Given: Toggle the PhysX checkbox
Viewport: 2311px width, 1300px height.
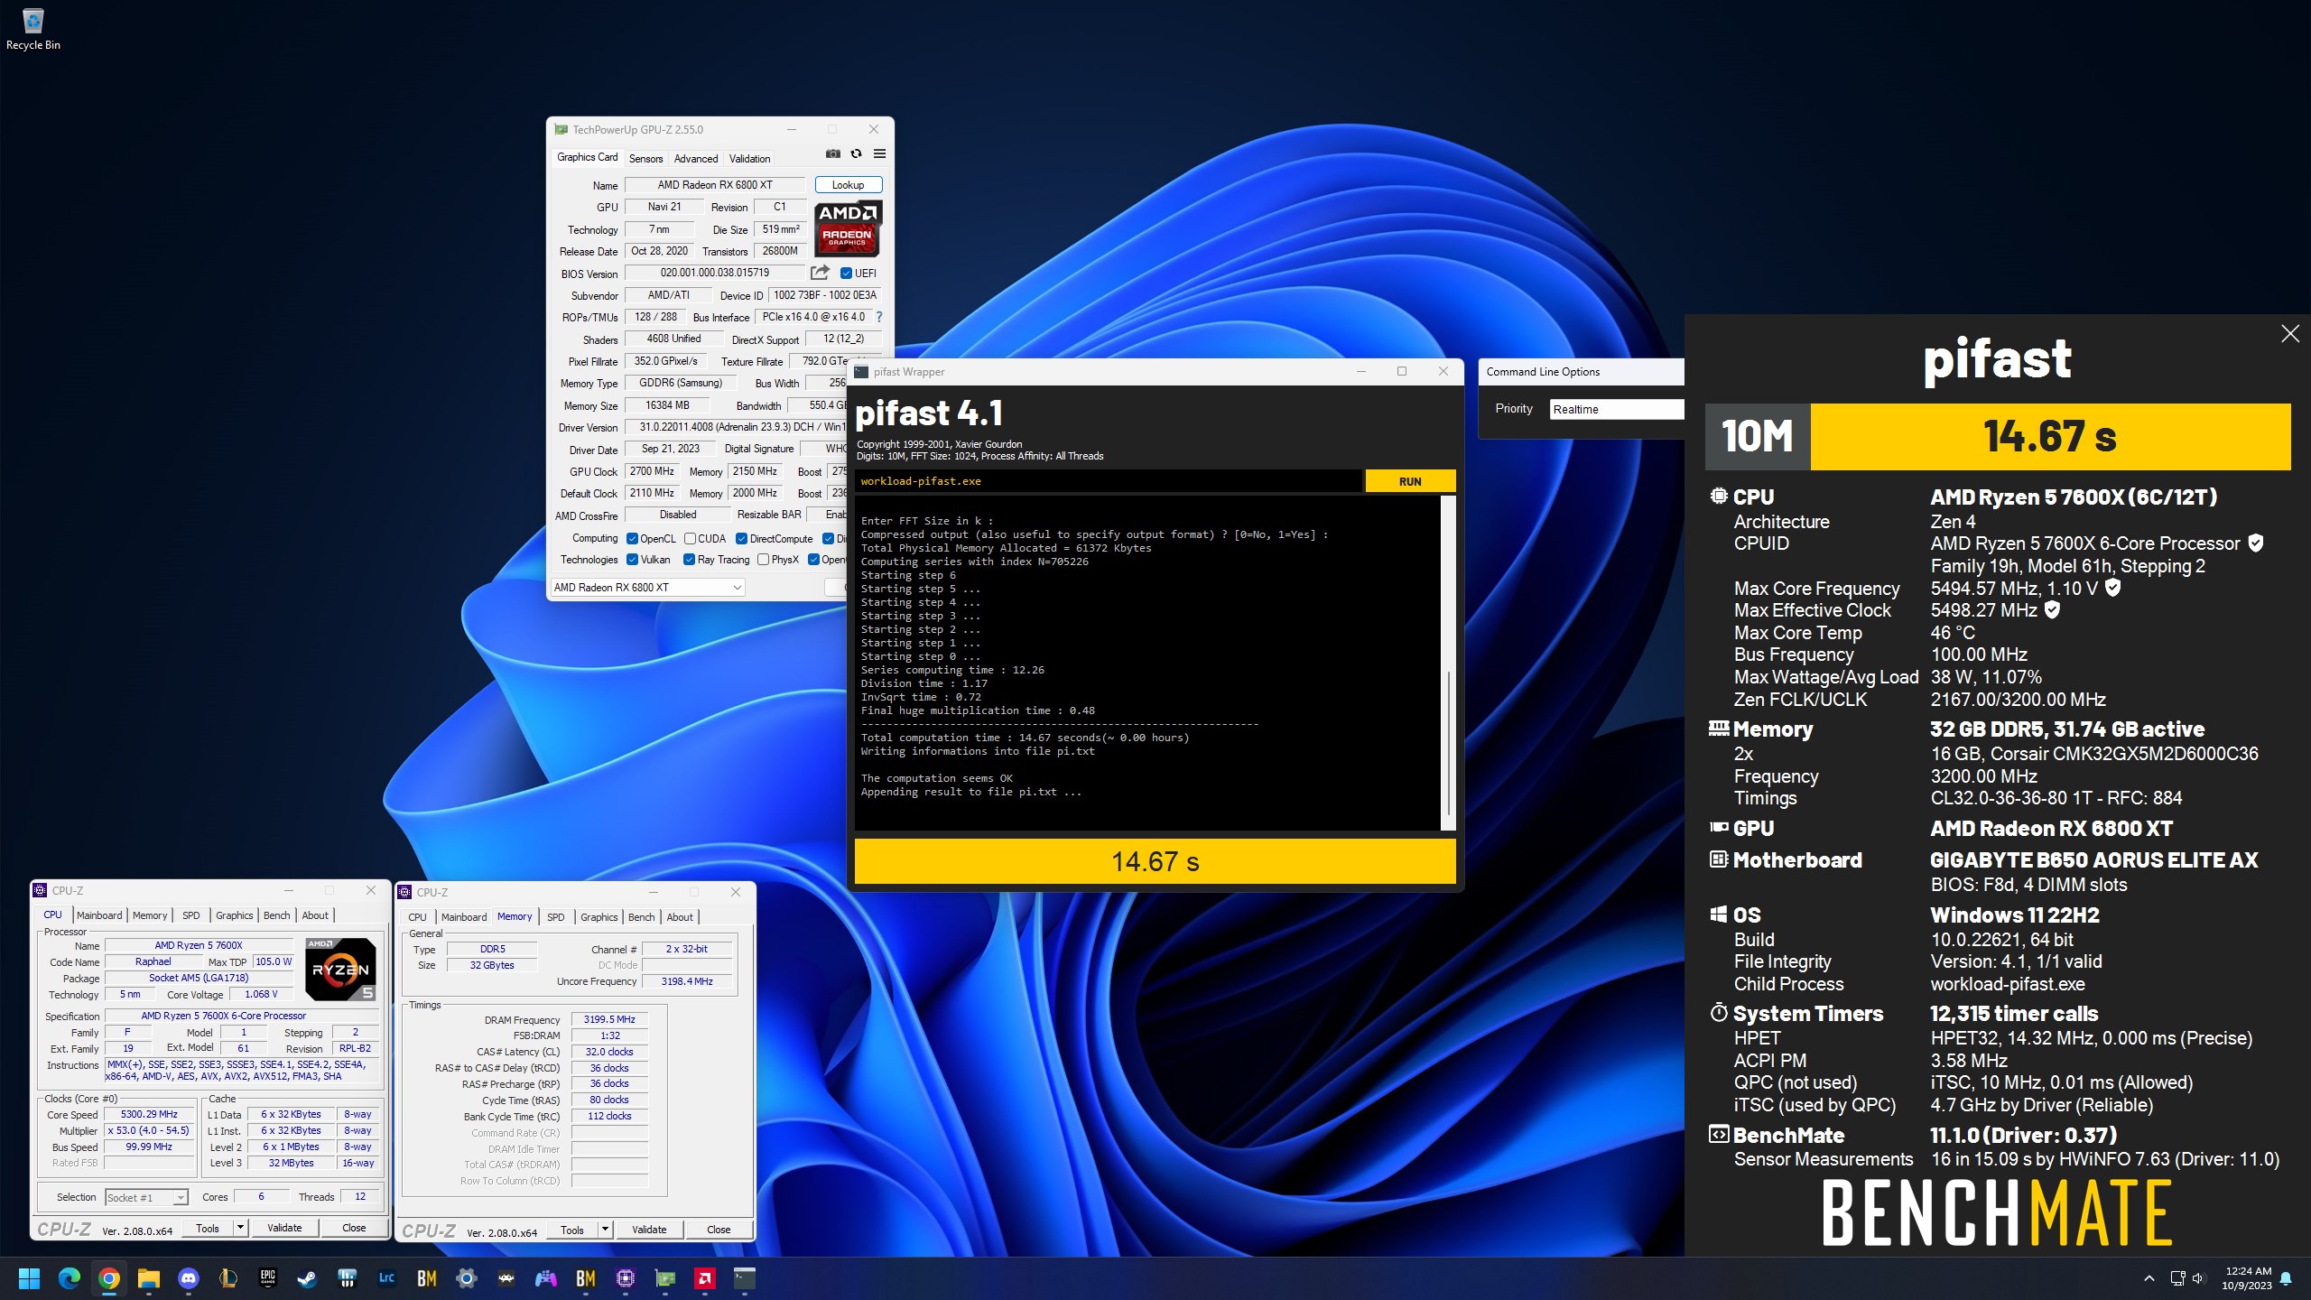Looking at the screenshot, I should click(763, 560).
